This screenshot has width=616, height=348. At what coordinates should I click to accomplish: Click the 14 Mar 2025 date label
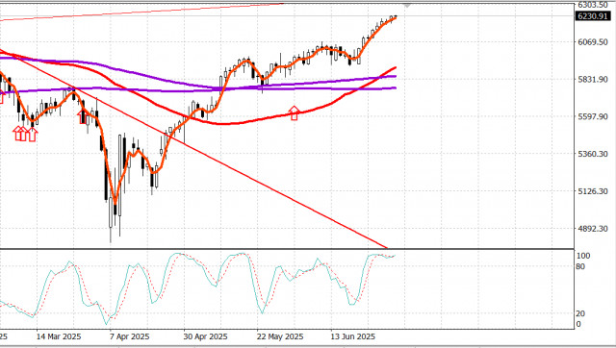59,336
